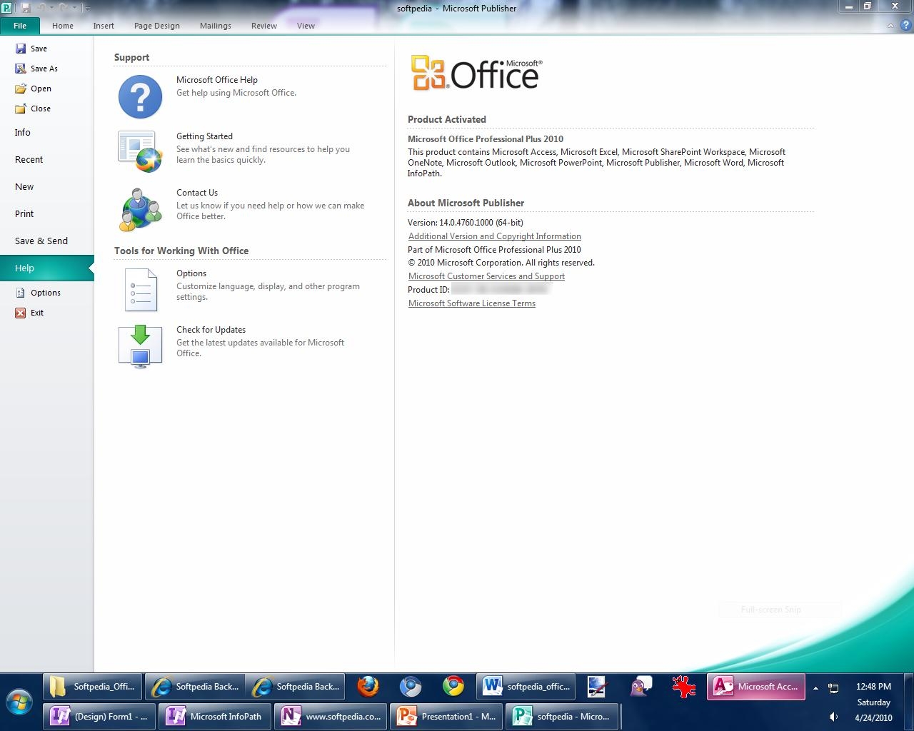This screenshot has width=914, height=731.
Task: Switch to the Page Design ribbon tab
Action: tap(156, 26)
